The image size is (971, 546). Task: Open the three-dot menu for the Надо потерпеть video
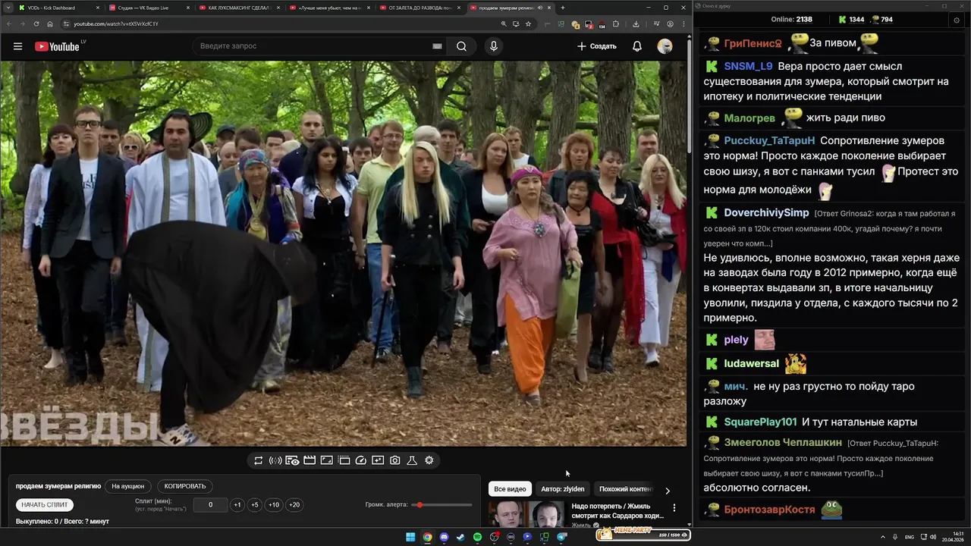tap(674, 507)
